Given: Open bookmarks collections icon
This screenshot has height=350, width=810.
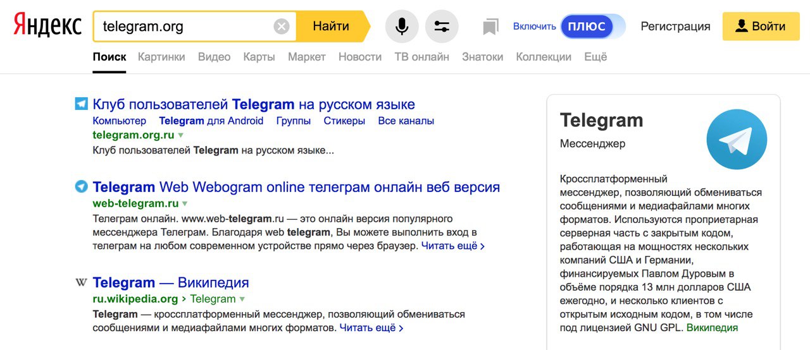Looking at the screenshot, I should click(490, 27).
